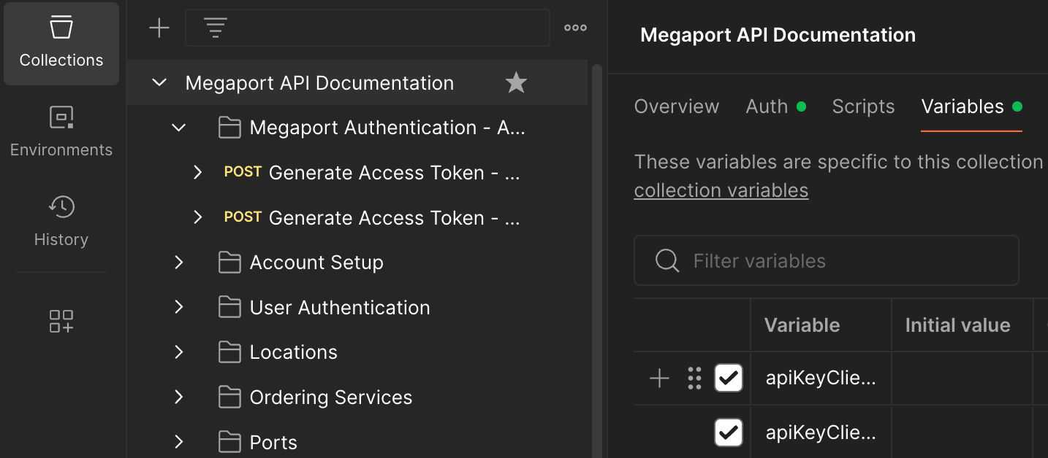Click the Locations folder icon
The image size is (1048, 458).
pyautogui.click(x=229, y=353)
